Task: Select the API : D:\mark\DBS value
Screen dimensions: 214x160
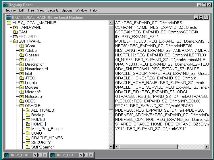Action: click(x=149, y=23)
